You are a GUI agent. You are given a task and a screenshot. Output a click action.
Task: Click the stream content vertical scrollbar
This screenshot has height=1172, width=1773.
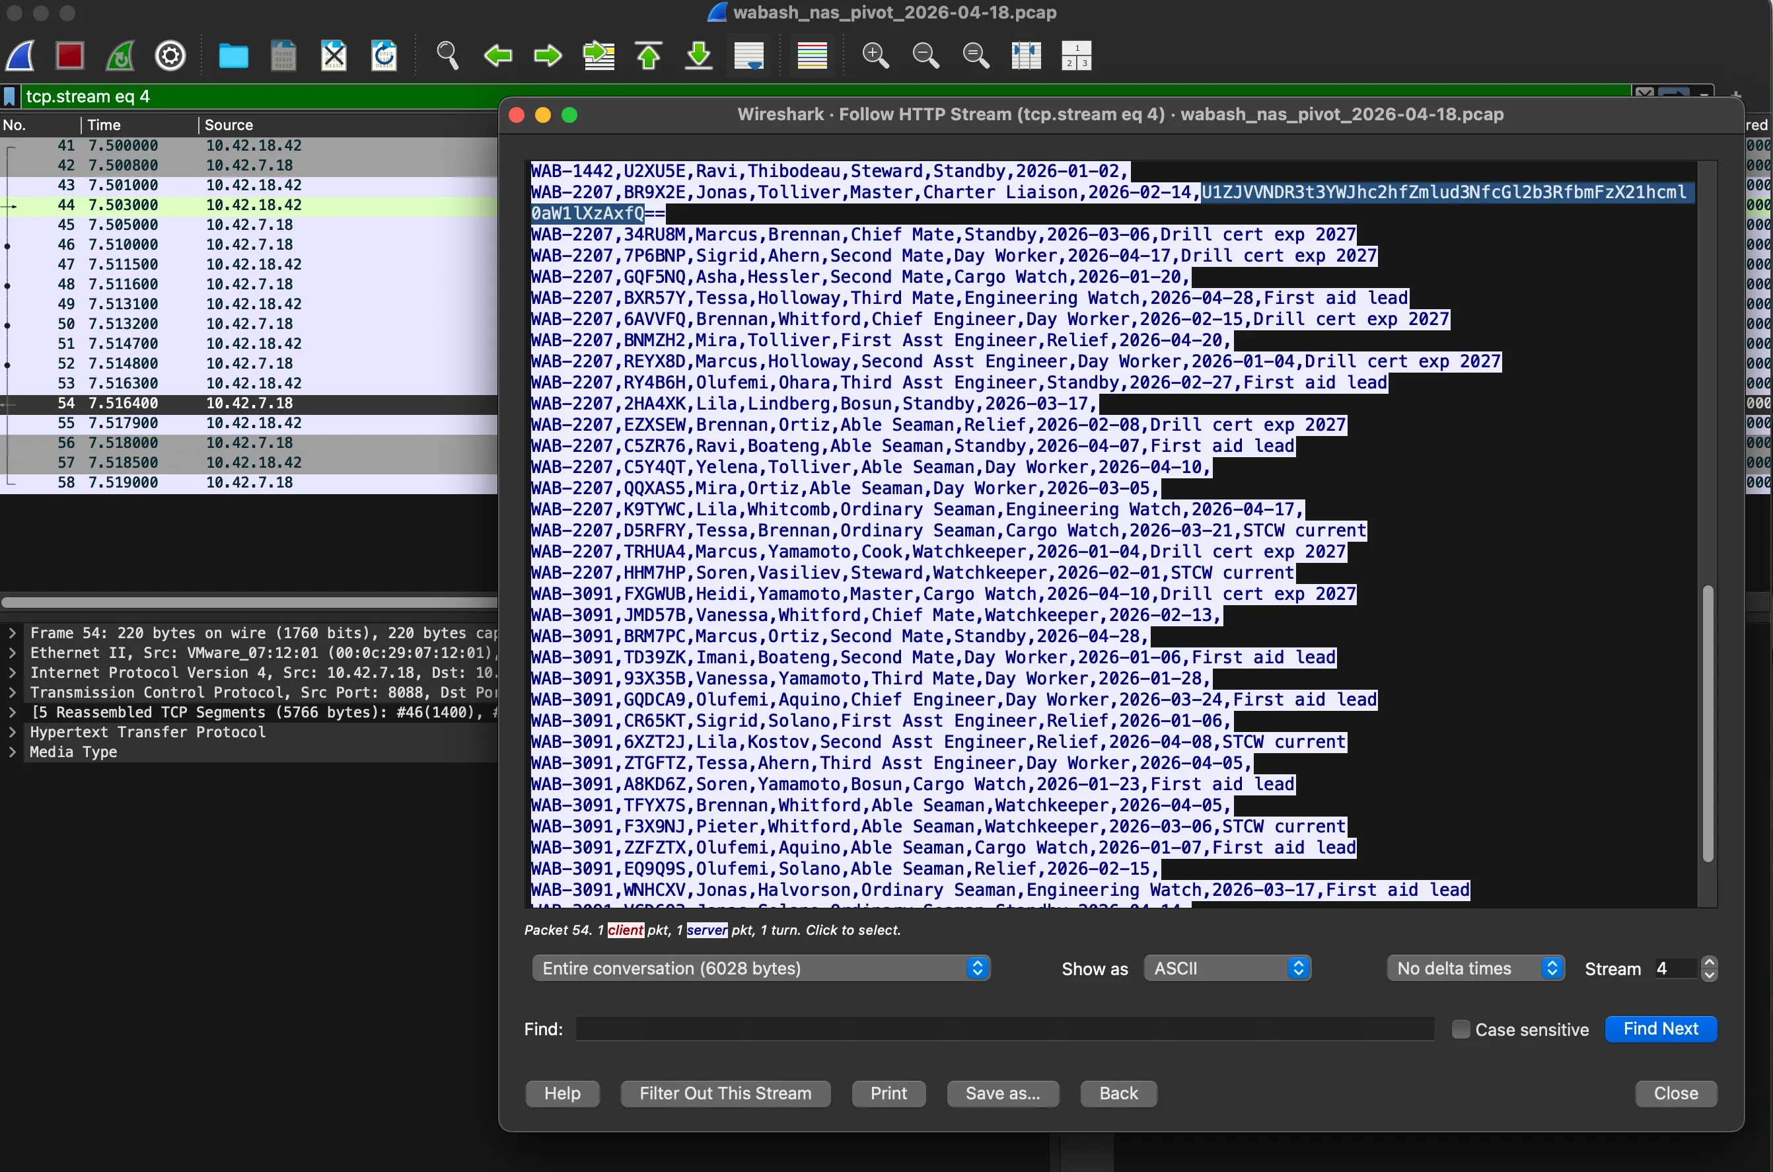1707,723
